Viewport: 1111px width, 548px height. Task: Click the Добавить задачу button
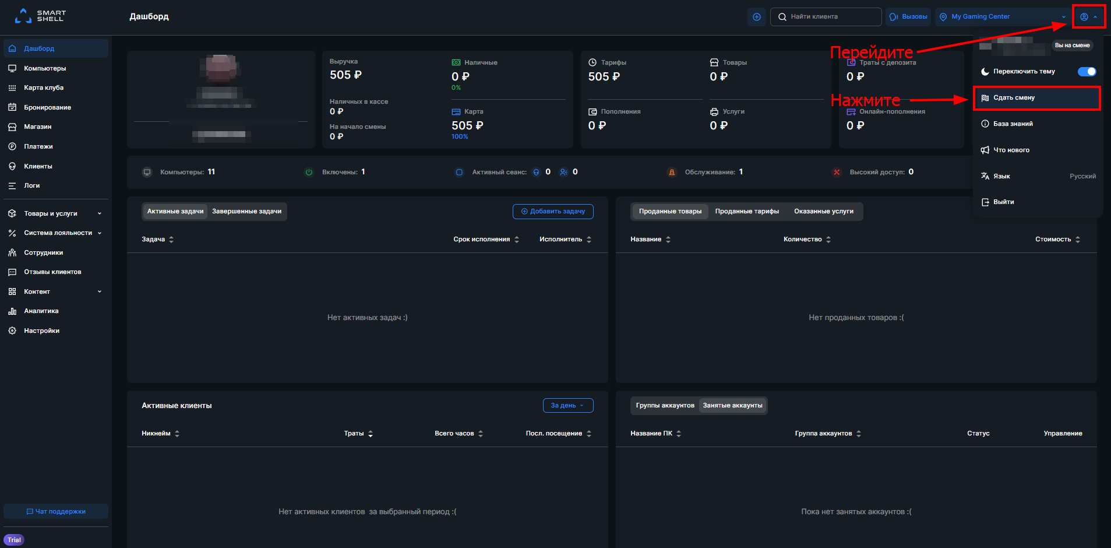click(x=553, y=211)
